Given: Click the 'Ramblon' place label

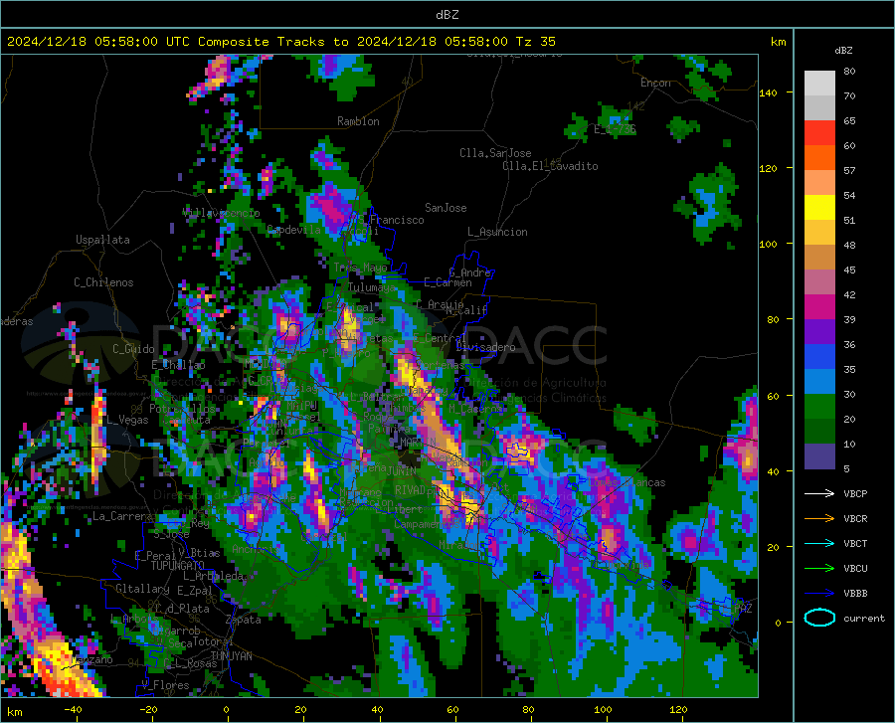Looking at the screenshot, I should point(358,121).
